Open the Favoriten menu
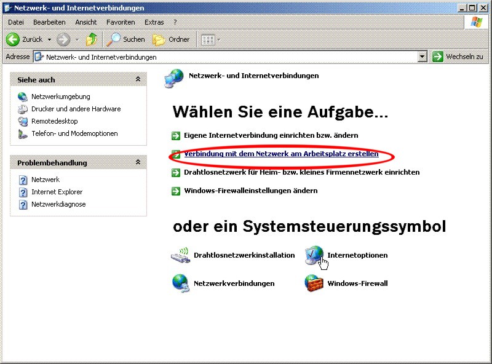492x364 pixels. click(121, 22)
